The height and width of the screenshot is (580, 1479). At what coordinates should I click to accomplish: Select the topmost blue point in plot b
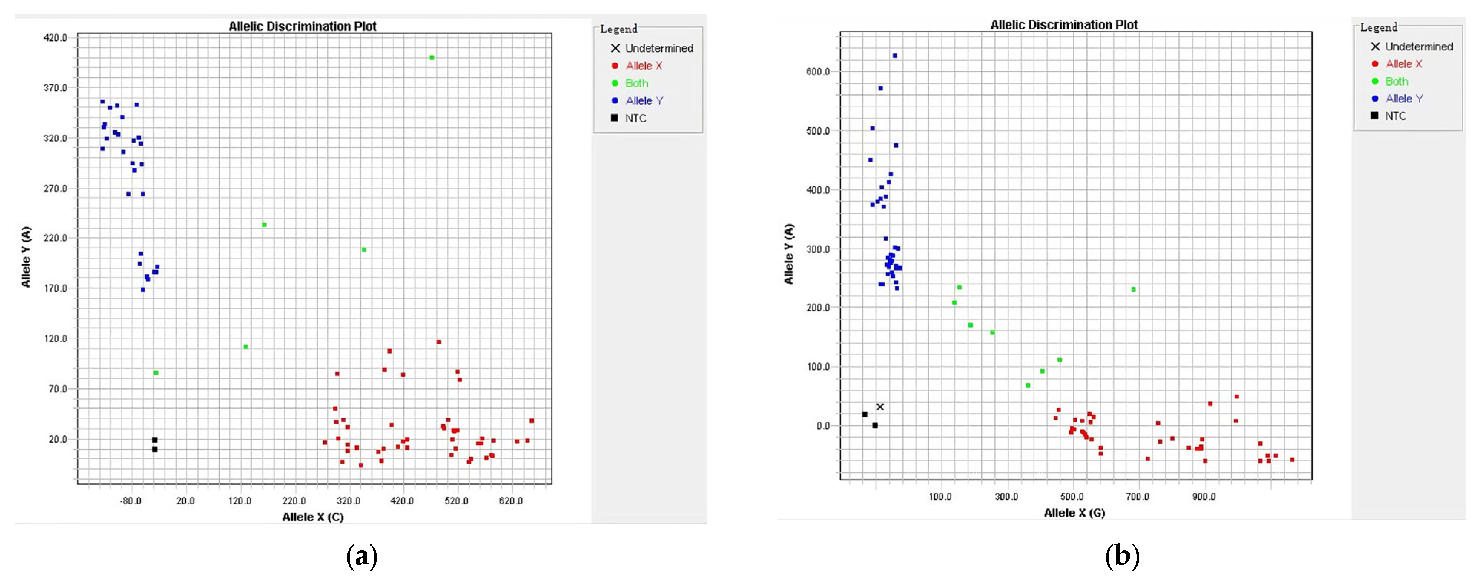(x=895, y=56)
